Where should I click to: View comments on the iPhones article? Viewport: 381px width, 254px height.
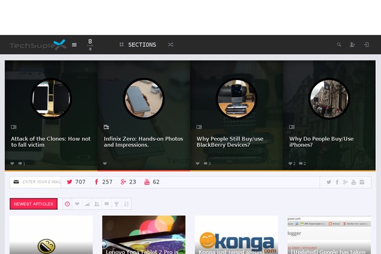tap(302, 164)
